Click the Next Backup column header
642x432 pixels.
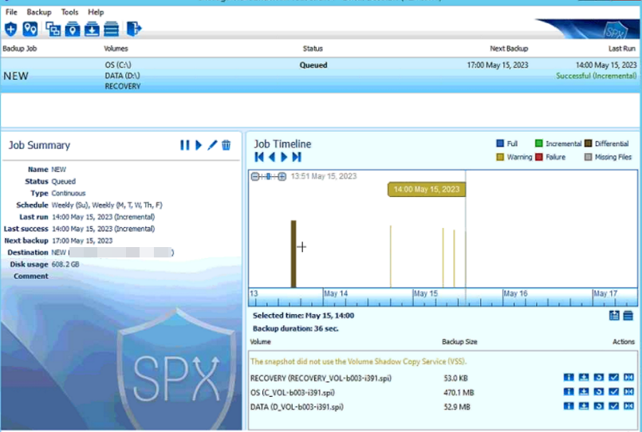[x=509, y=49]
